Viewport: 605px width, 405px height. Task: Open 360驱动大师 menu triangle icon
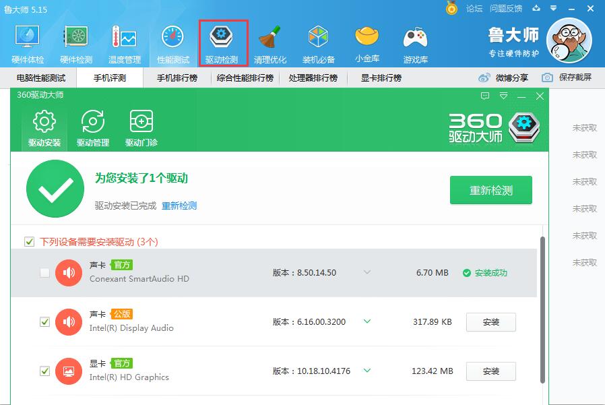(503, 96)
